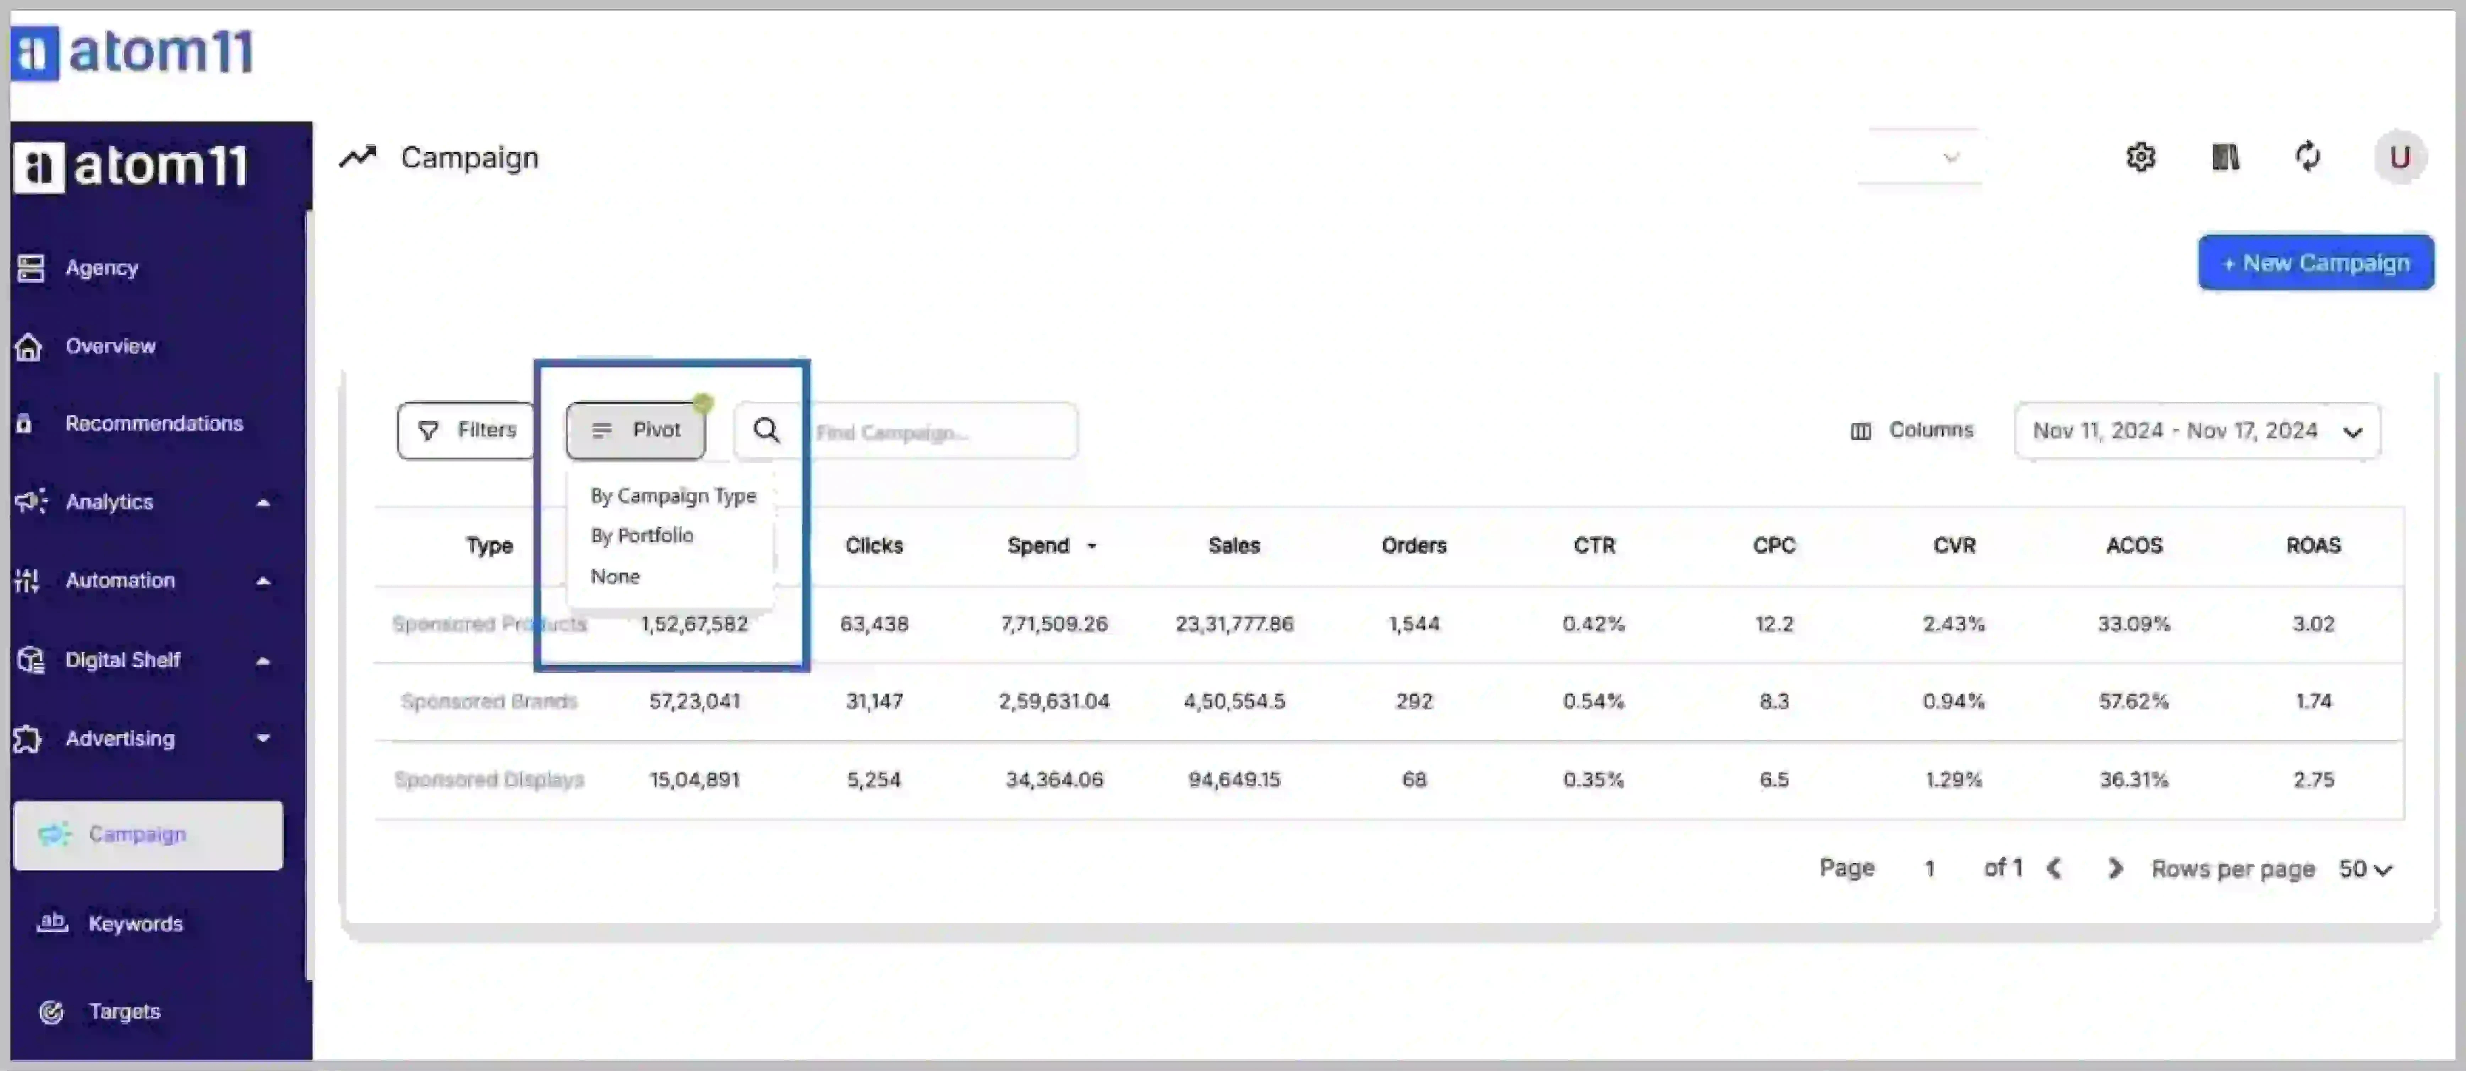Click the Campaign sidebar icon
Image resolution: width=2466 pixels, height=1071 pixels.
55,835
